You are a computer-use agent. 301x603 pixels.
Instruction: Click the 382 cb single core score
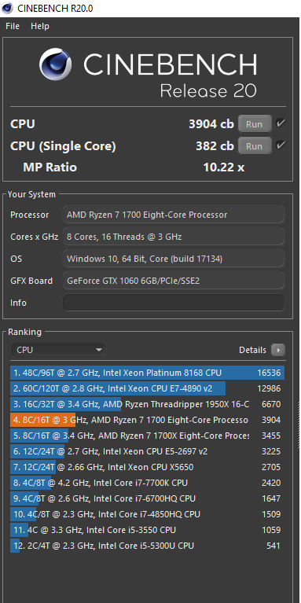pyautogui.click(x=215, y=146)
